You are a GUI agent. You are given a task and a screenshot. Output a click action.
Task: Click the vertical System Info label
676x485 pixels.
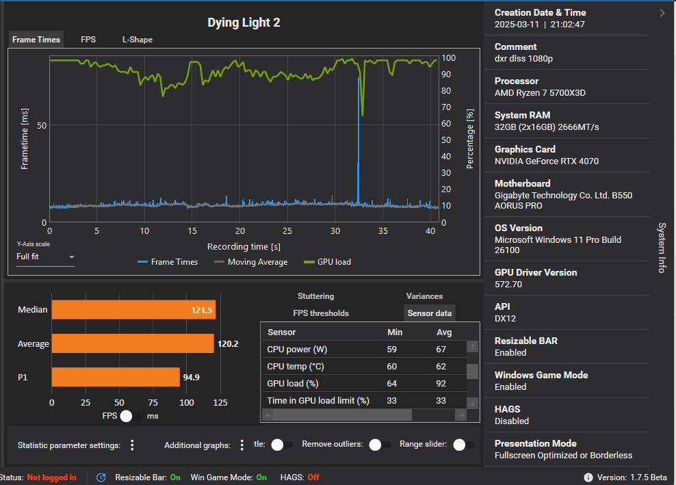(x=662, y=248)
